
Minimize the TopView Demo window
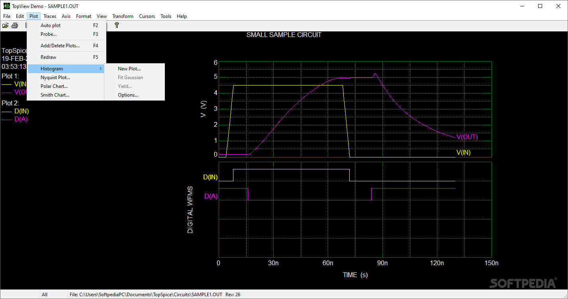522,6
